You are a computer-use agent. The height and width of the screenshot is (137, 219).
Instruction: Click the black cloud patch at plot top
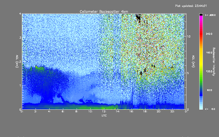139,18
